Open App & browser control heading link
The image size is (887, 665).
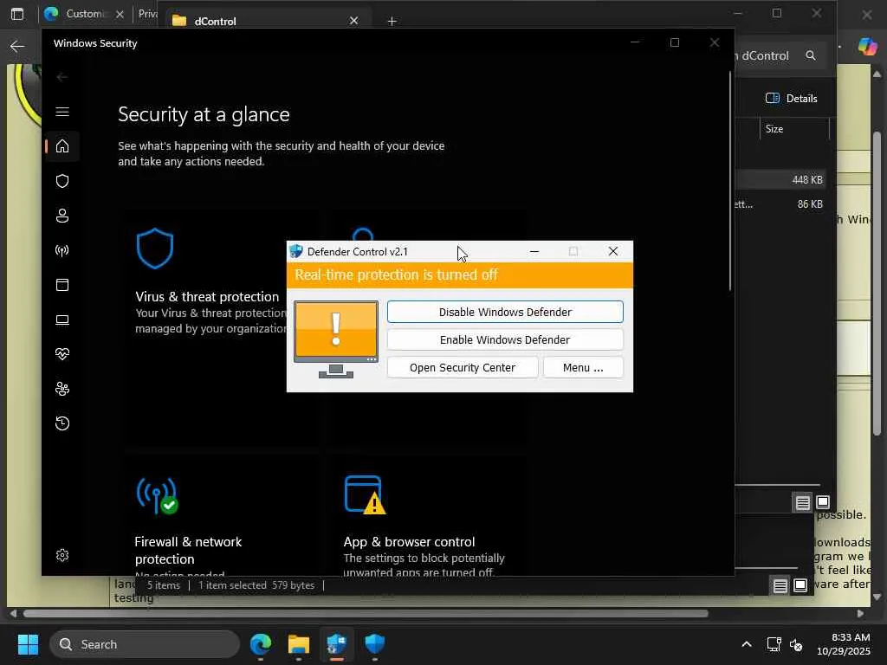coord(409,542)
